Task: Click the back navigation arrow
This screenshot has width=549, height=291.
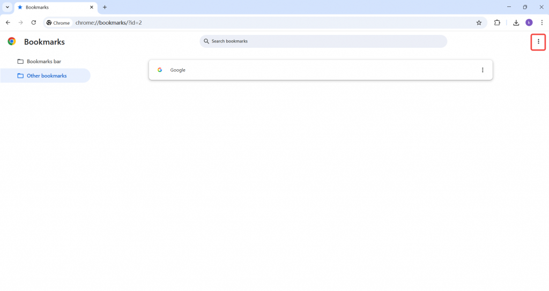Action: click(x=8, y=23)
